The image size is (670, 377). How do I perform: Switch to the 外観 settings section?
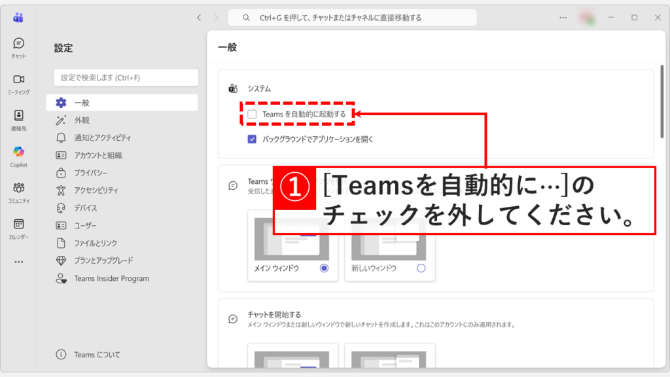(97, 120)
